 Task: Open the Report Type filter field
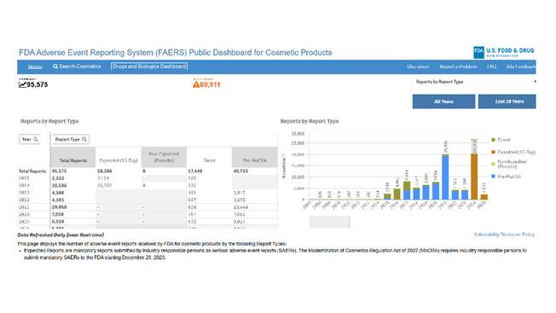(70, 139)
